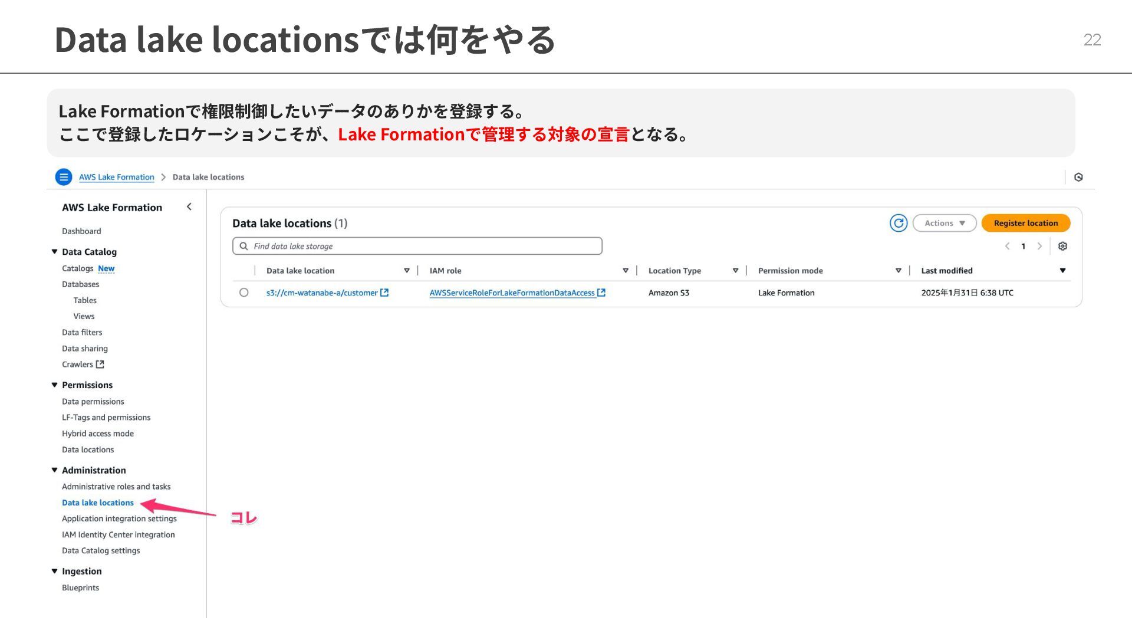Go to previous page arrow in pagination
The height and width of the screenshot is (637, 1132).
1007,246
